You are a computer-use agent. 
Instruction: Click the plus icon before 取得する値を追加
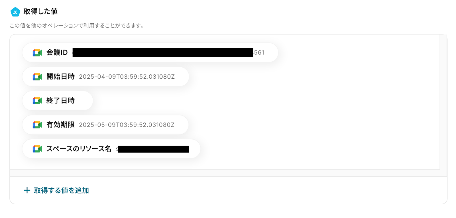tap(27, 190)
